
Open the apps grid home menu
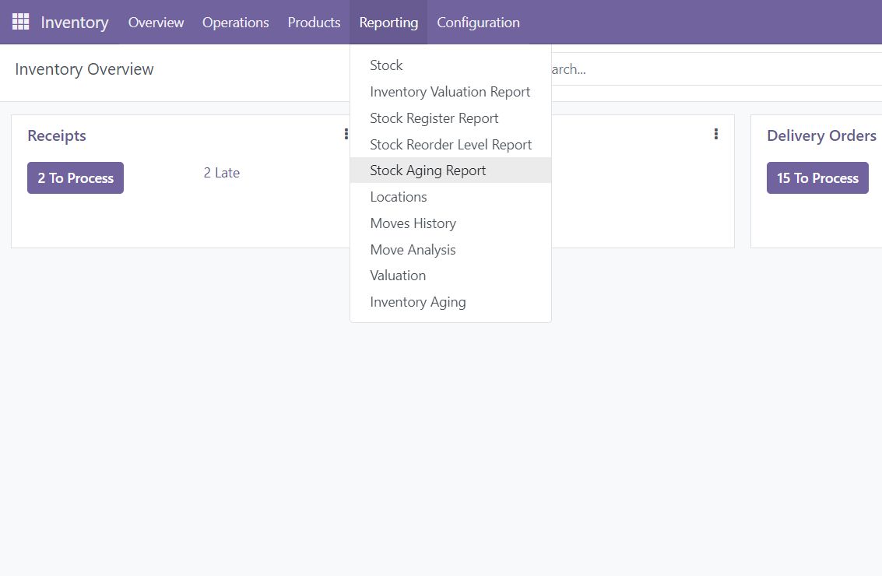tap(20, 22)
